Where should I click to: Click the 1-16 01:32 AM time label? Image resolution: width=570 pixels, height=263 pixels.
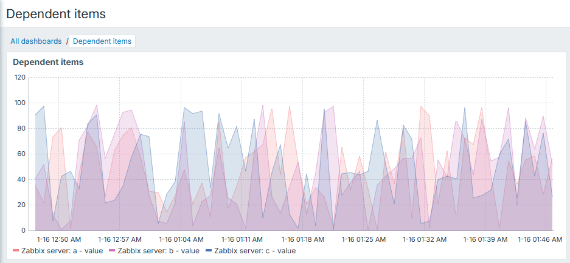[x=424, y=240]
